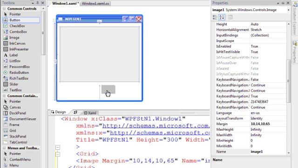Pick Pointer under Common Containers

coord(15,102)
